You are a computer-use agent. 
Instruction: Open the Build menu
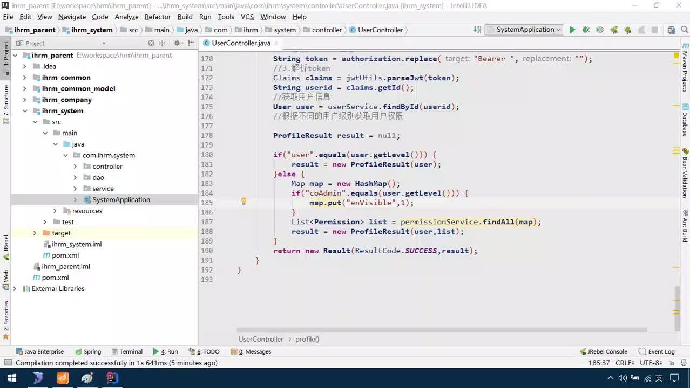[x=185, y=17]
